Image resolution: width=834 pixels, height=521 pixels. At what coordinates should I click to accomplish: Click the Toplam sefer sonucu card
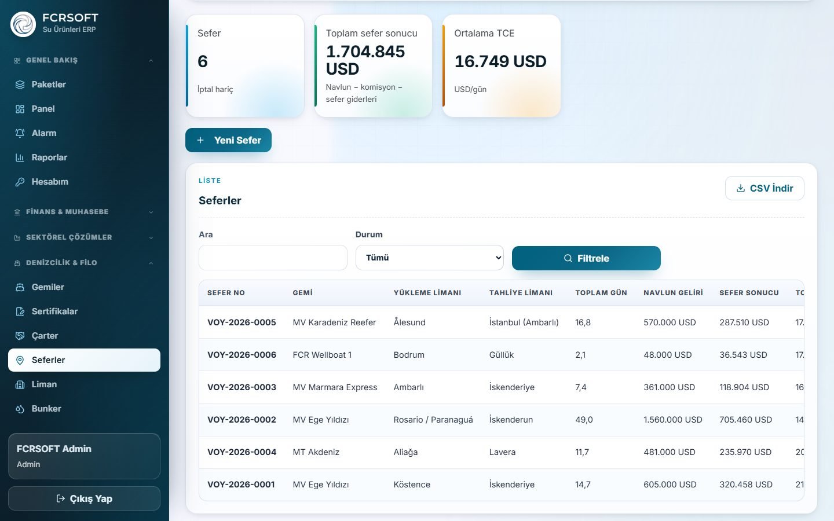(373, 66)
